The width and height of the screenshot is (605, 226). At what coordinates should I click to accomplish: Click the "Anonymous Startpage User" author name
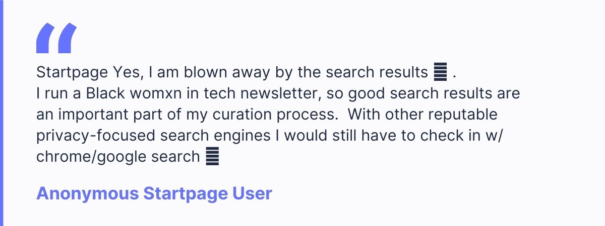(x=154, y=193)
